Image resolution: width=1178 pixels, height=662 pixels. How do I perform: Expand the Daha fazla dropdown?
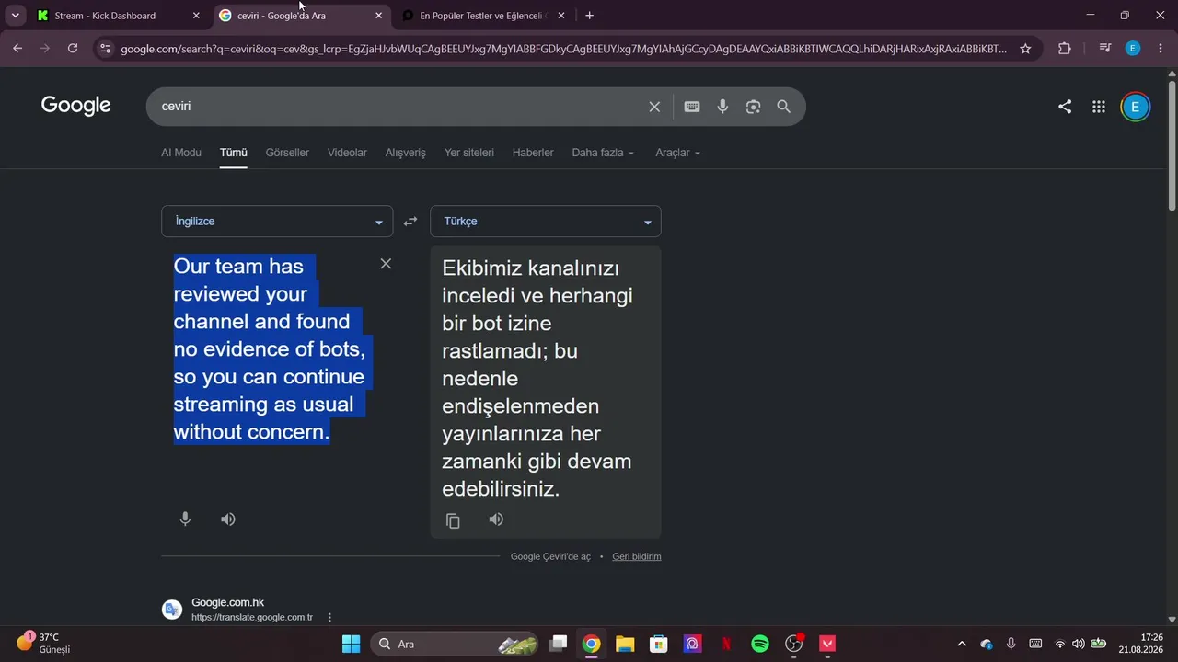603,153
